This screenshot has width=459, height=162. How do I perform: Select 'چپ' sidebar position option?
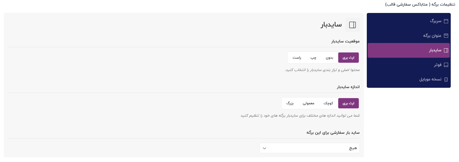click(313, 58)
